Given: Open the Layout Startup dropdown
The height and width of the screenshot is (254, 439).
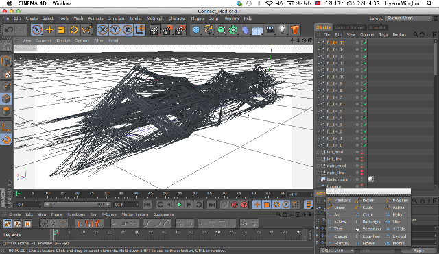Looking at the screenshot, I should [x=408, y=18].
